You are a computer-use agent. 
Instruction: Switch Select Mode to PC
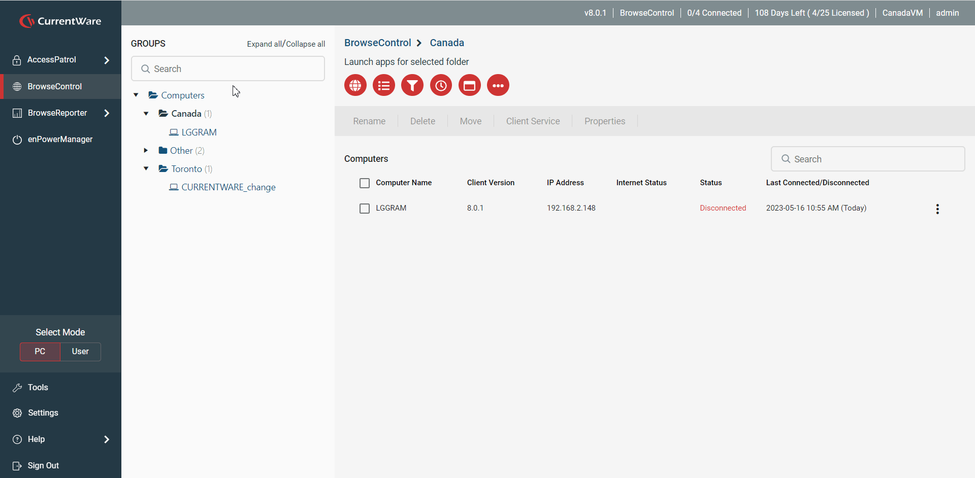click(40, 352)
